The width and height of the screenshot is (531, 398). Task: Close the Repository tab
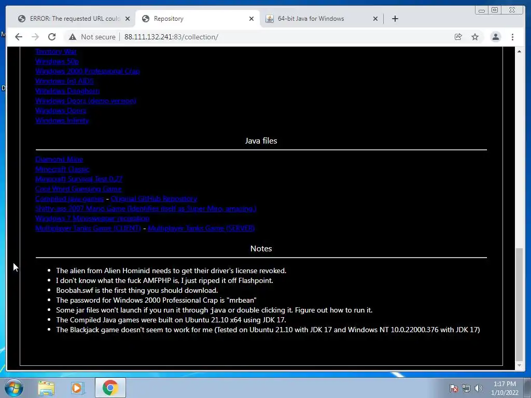[251, 19]
